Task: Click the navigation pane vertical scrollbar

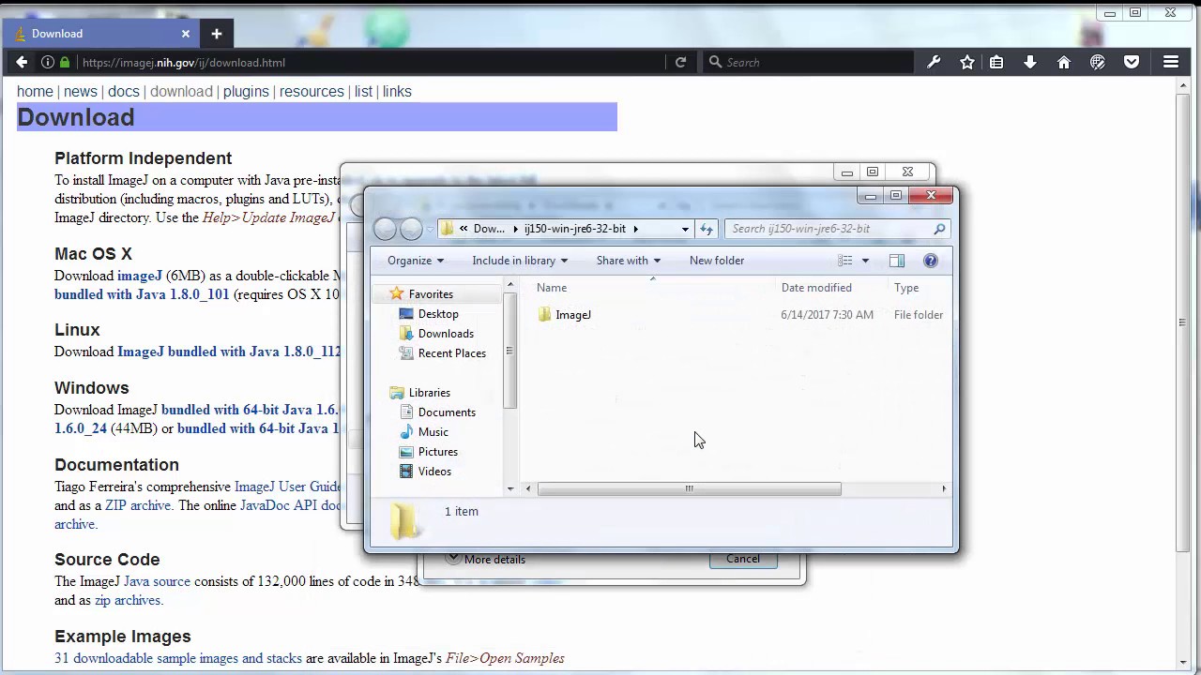Action: (509, 351)
